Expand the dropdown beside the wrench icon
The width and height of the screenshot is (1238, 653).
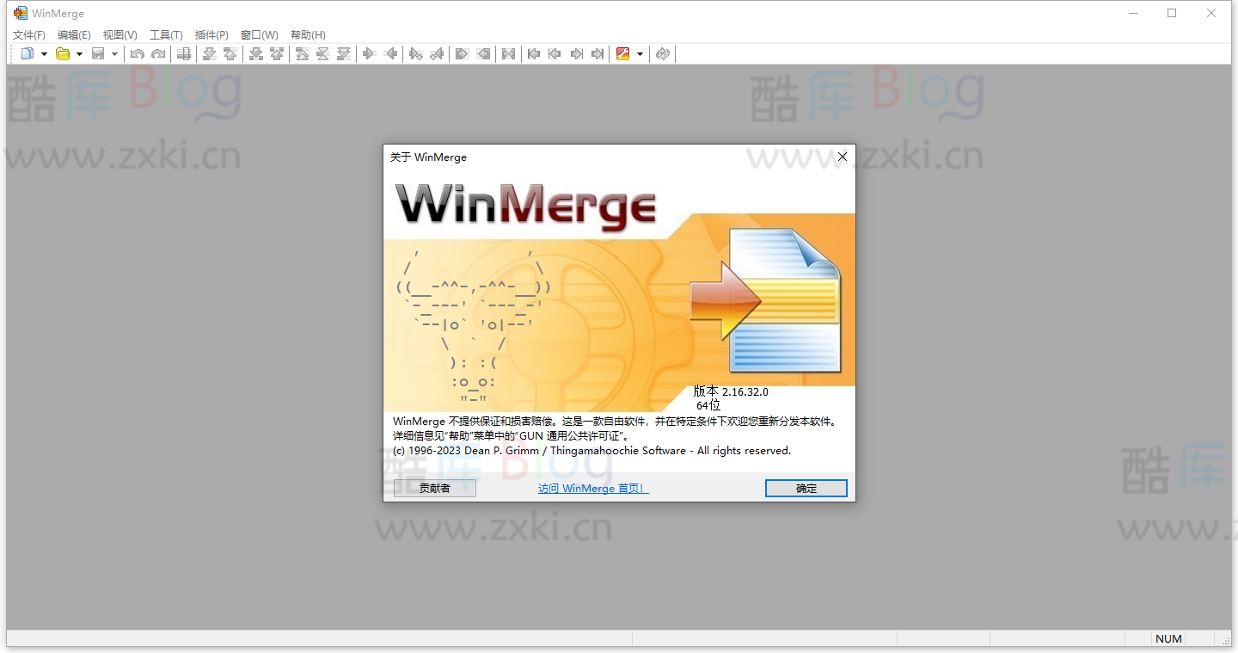[x=640, y=53]
